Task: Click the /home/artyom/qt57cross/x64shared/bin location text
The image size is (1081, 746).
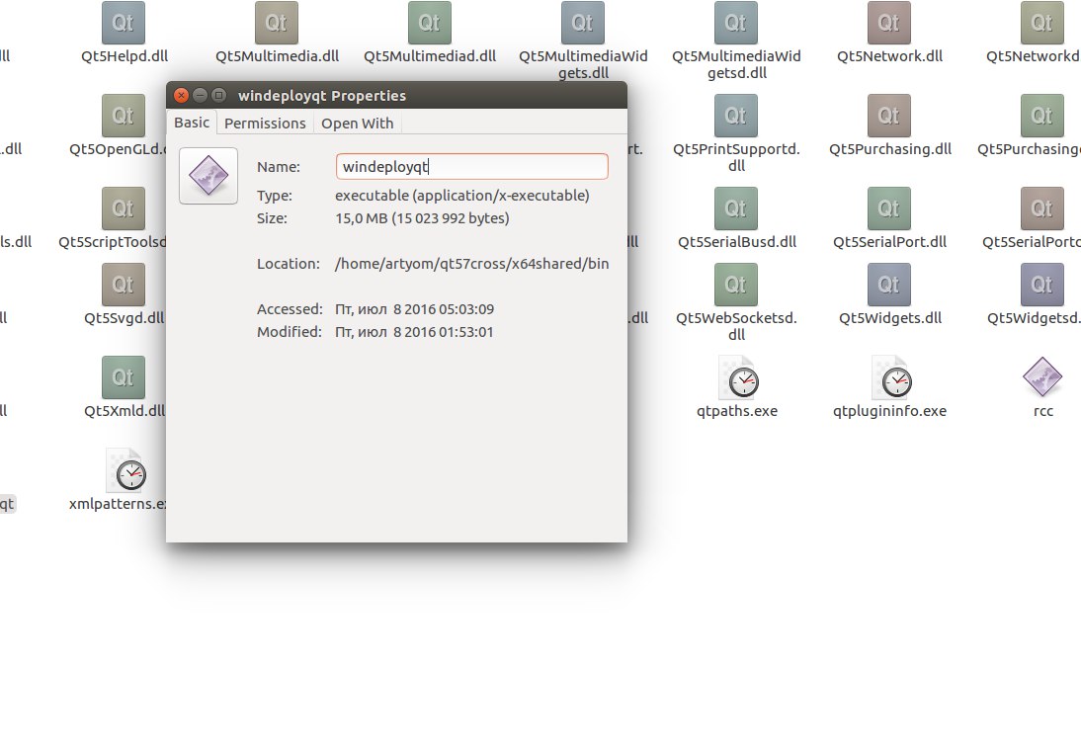Action: (471, 264)
